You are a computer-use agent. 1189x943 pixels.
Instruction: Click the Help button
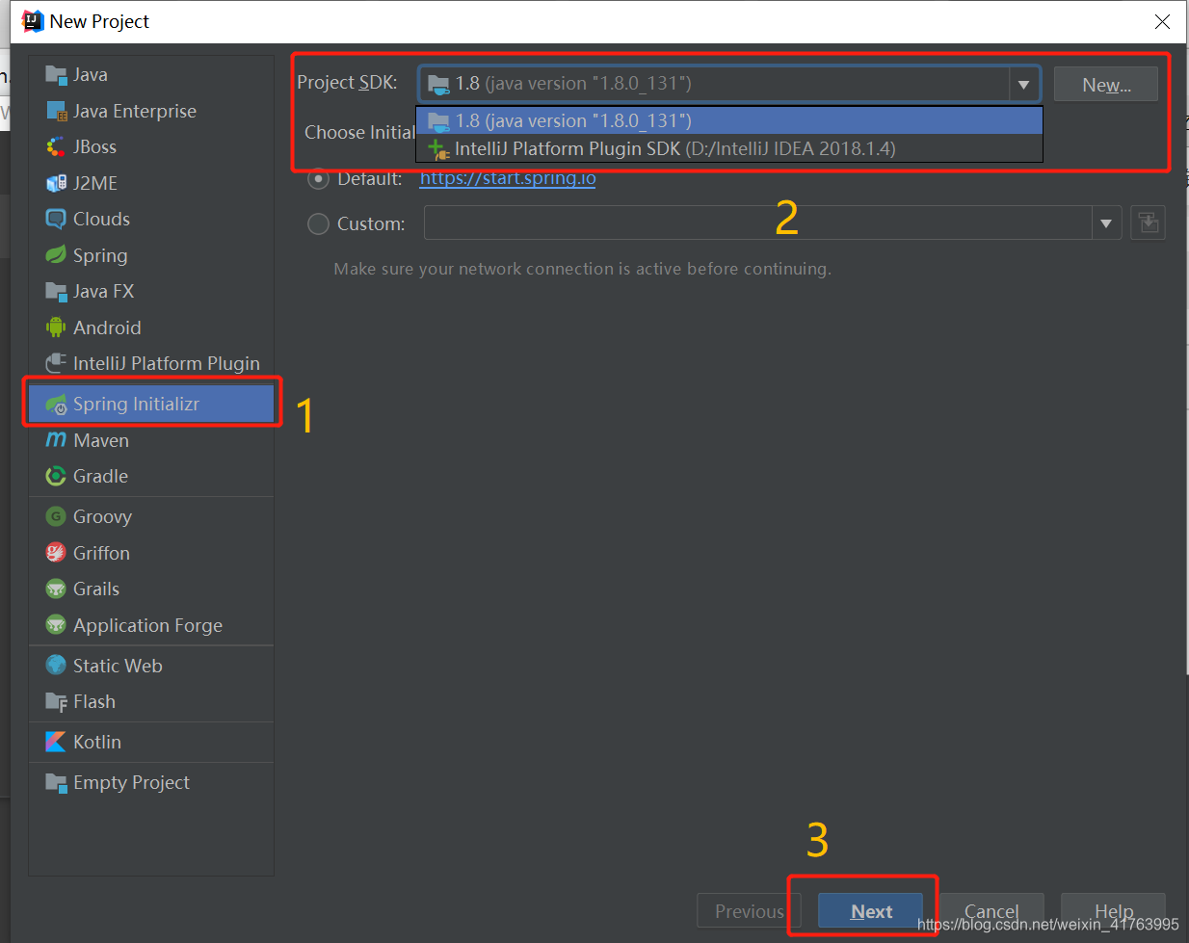[x=1114, y=911]
